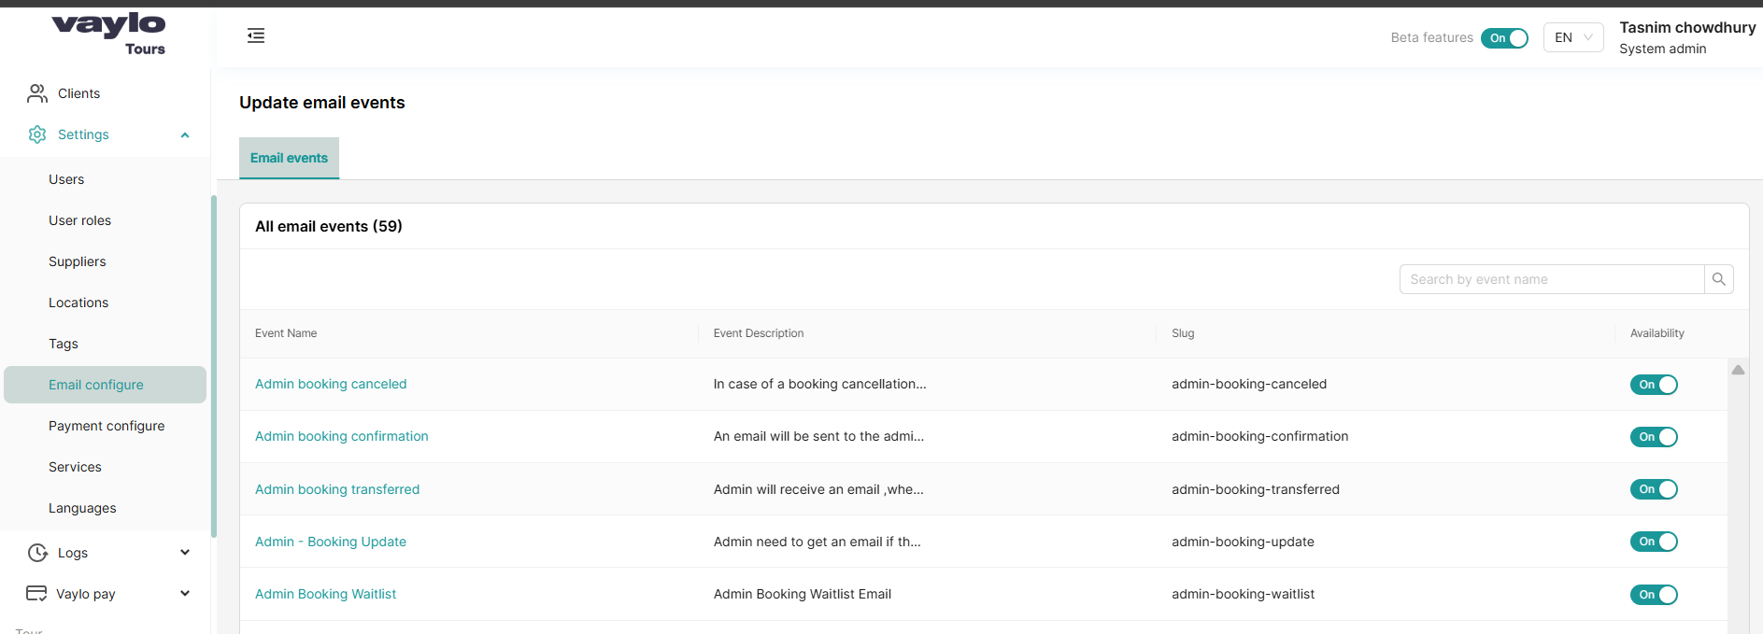1763x634 pixels.
Task: Click the Vaylo Tours logo
Action: pyautogui.click(x=108, y=35)
